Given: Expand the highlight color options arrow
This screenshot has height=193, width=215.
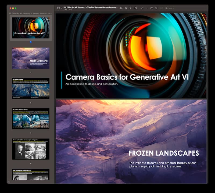Looking at the screenshot, I should [x=147, y=8].
